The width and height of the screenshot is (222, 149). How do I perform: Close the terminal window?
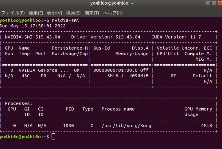pyautogui.click(x=220, y=3)
